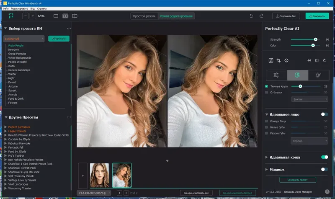Click the rotate image icon
This screenshot has width=335, height=199.
pos(325,60)
